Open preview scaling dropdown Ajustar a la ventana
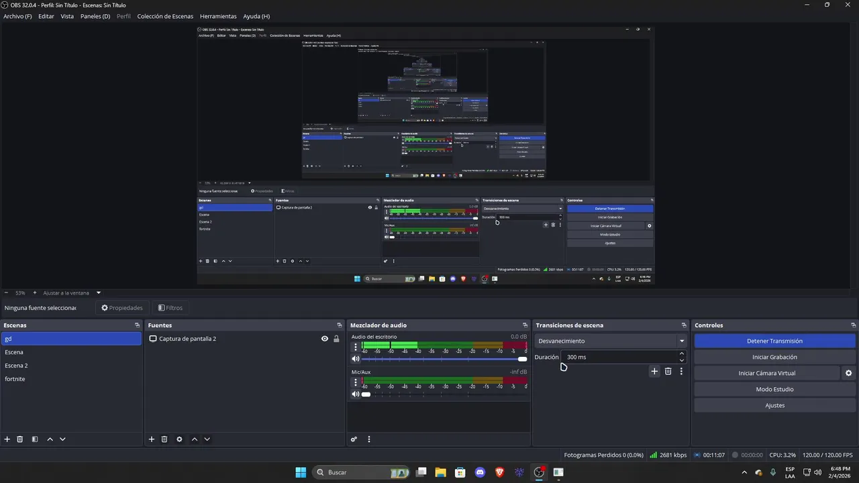Viewport: 859px width, 483px height. 72,292
